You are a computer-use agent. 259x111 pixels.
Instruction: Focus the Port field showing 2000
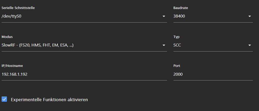178,74
